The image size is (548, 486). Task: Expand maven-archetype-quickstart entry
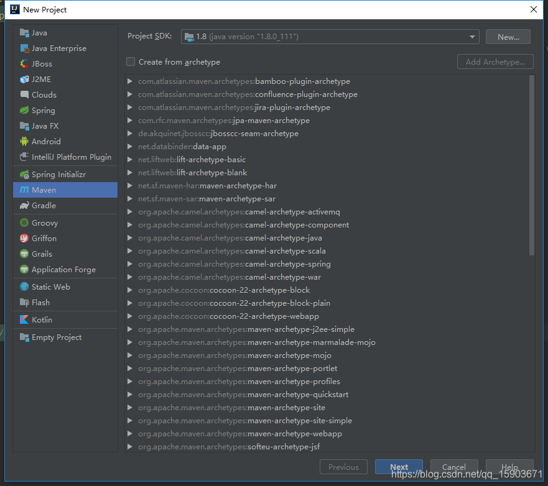(129, 395)
